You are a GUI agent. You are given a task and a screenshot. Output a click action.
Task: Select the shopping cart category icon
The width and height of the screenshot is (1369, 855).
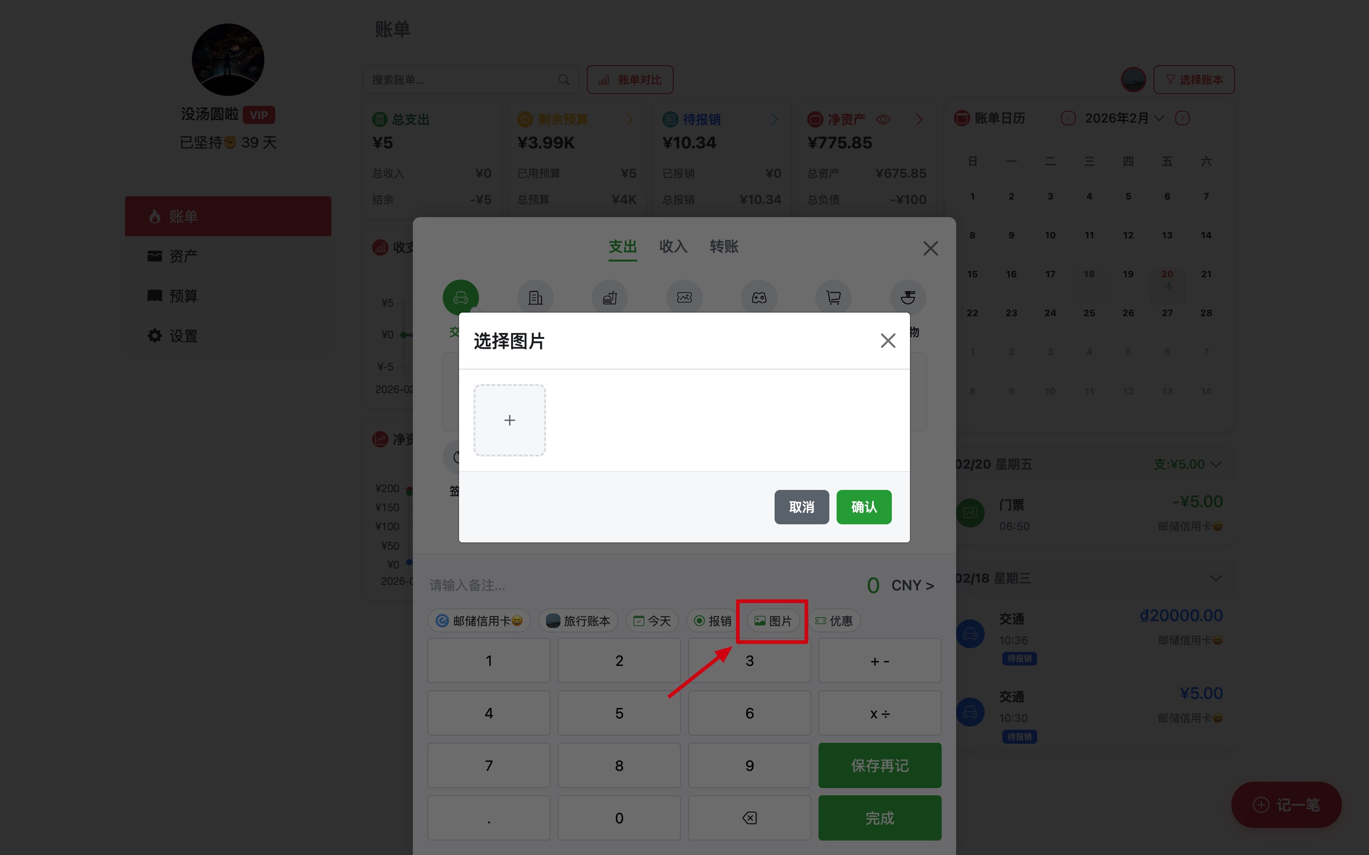click(833, 297)
